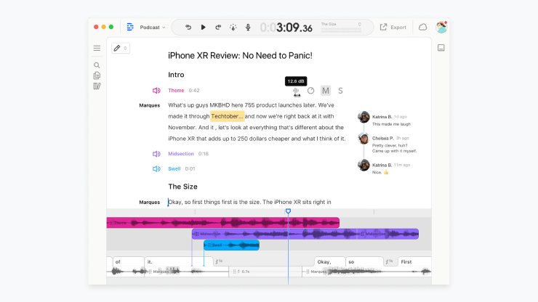
Task: Click the word 'of' in timeline
Action: 129,261
